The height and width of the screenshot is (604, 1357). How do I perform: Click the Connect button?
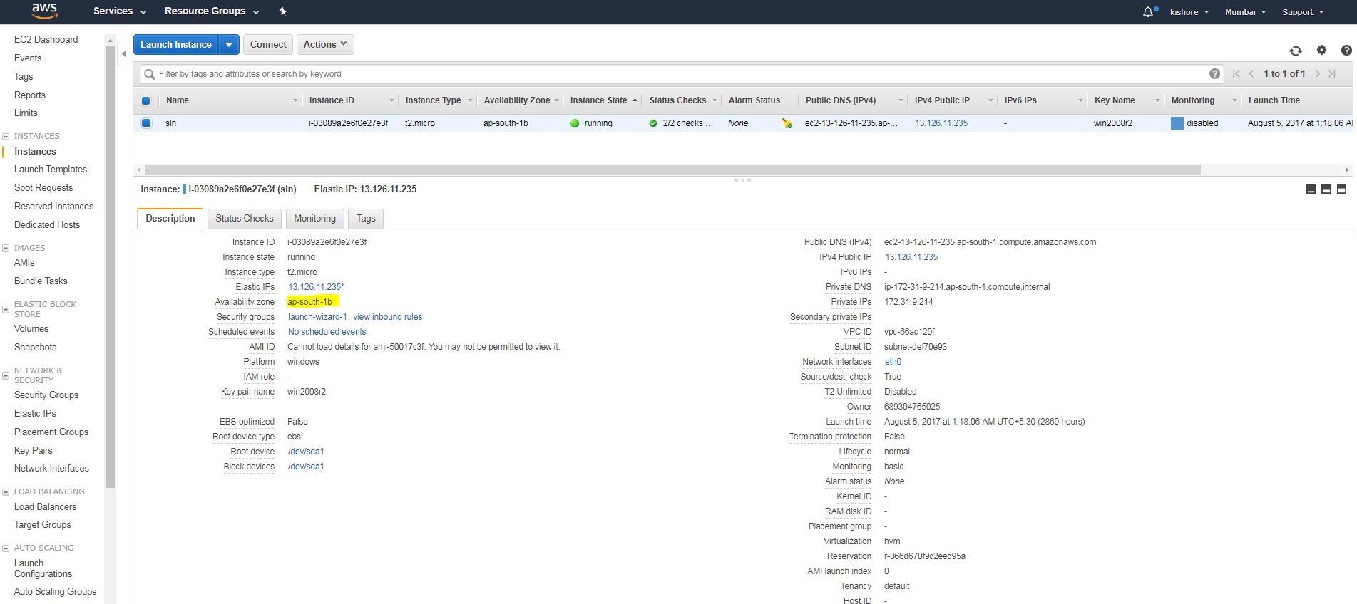pos(268,44)
